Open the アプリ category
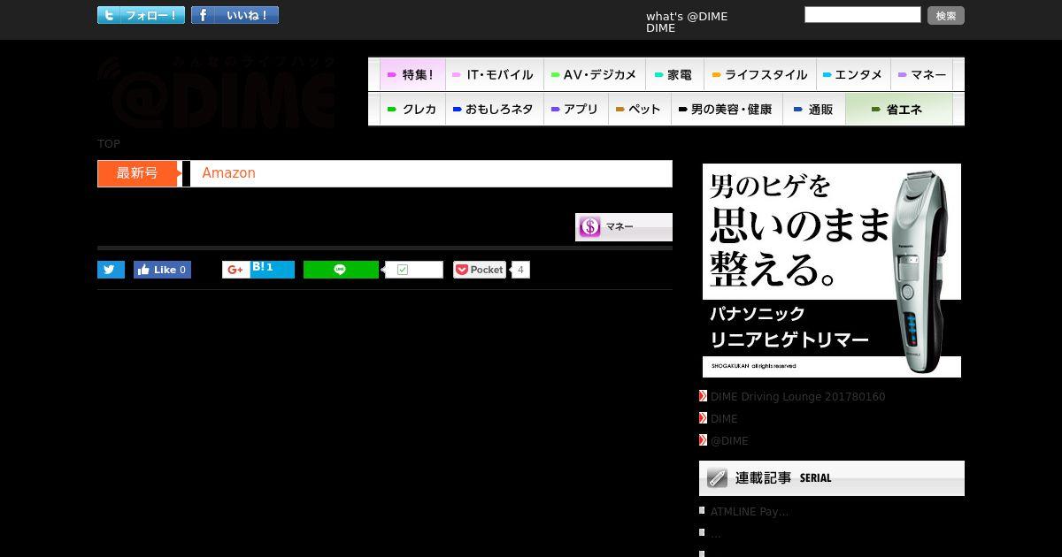Image resolution: width=1062 pixels, height=557 pixels. click(575, 110)
